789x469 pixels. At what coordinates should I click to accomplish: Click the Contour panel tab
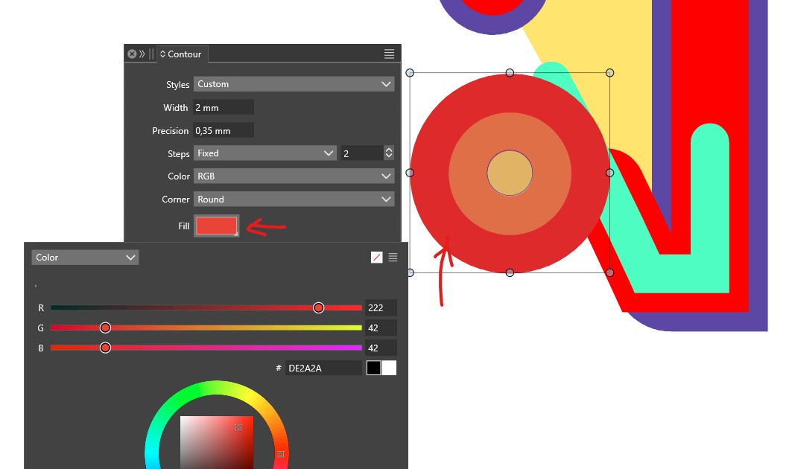coord(181,54)
